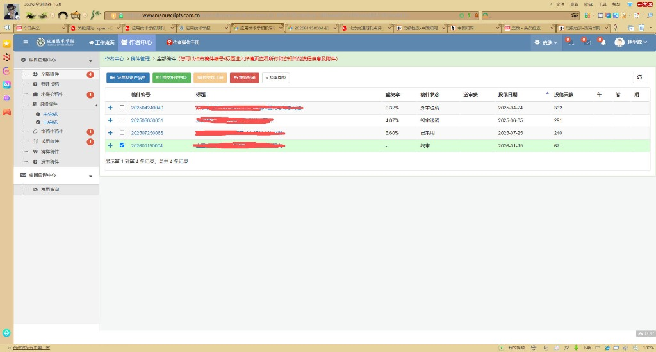The height and width of the screenshot is (352, 656).
Task: Tick the checkbox for manuscript 202504240040
Action: [122, 108]
